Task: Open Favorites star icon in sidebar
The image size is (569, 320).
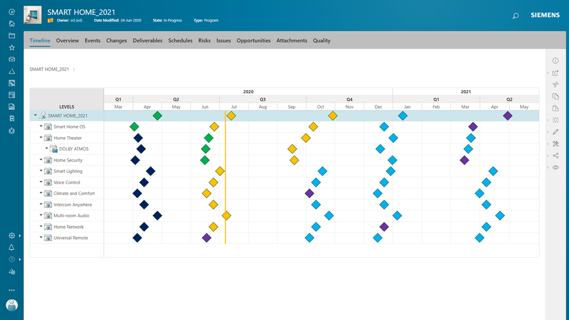Action: [x=12, y=48]
